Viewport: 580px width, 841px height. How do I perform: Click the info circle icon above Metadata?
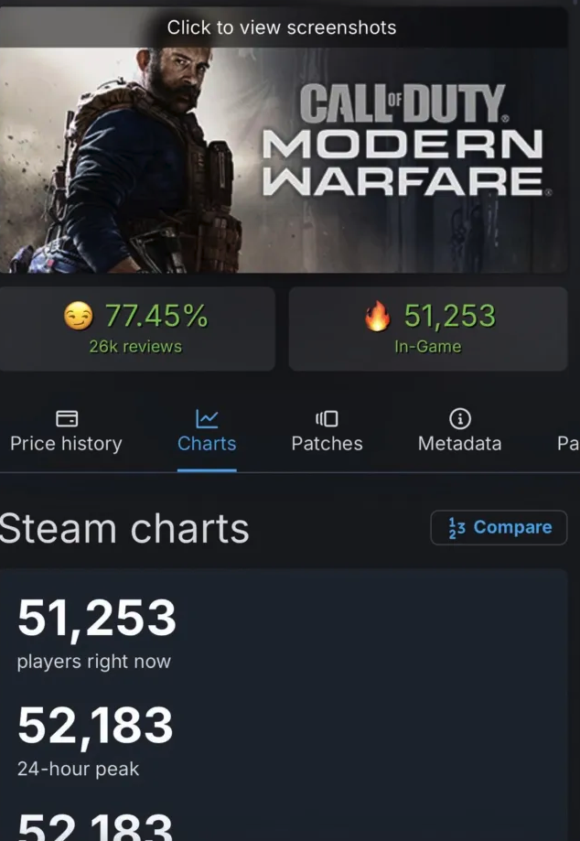tap(459, 416)
